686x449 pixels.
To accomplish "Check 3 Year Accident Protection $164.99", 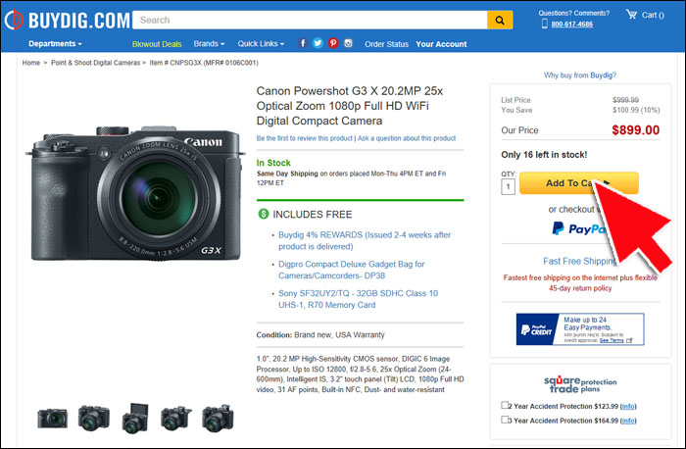I will [505, 420].
